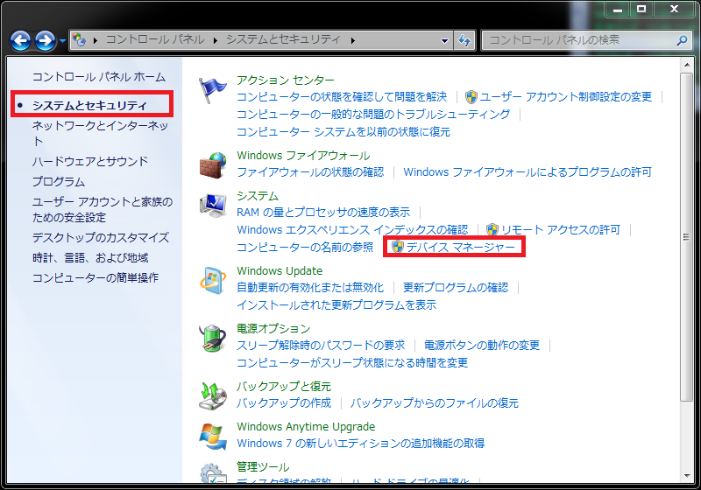Expand the arrow after コントロール パネル breadcrumb
The image size is (701, 490).
(x=216, y=40)
